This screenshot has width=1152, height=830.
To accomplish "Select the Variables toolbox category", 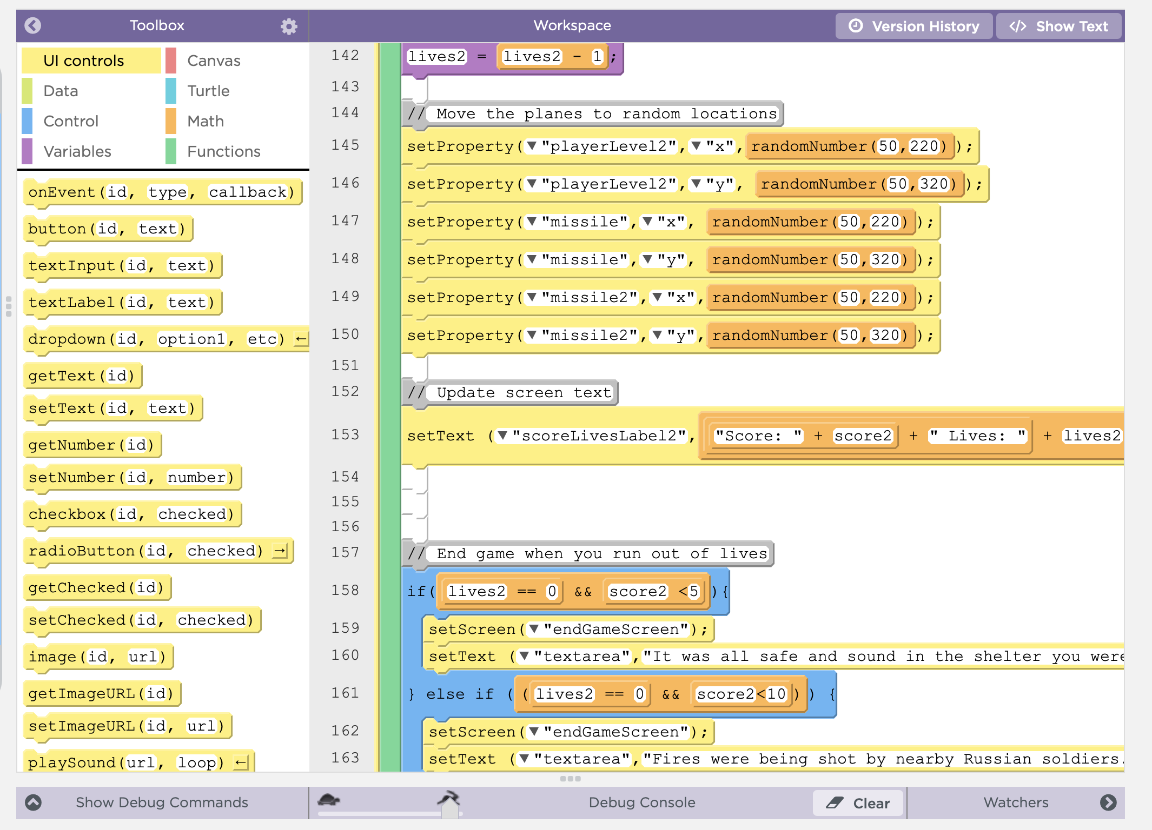I will (x=77, y=151).
